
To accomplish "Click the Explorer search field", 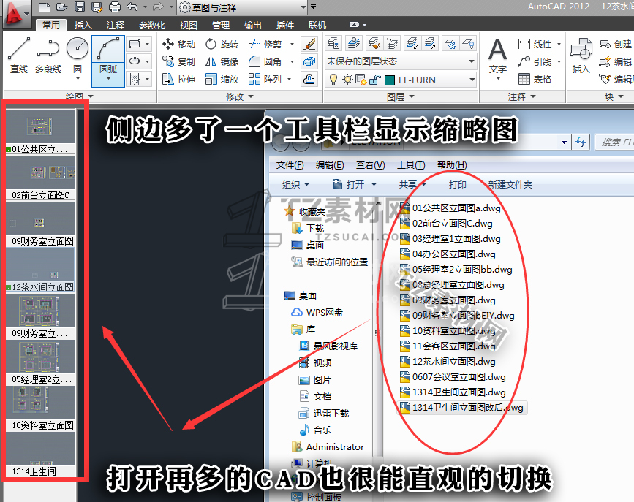I will tap(614, 142).
